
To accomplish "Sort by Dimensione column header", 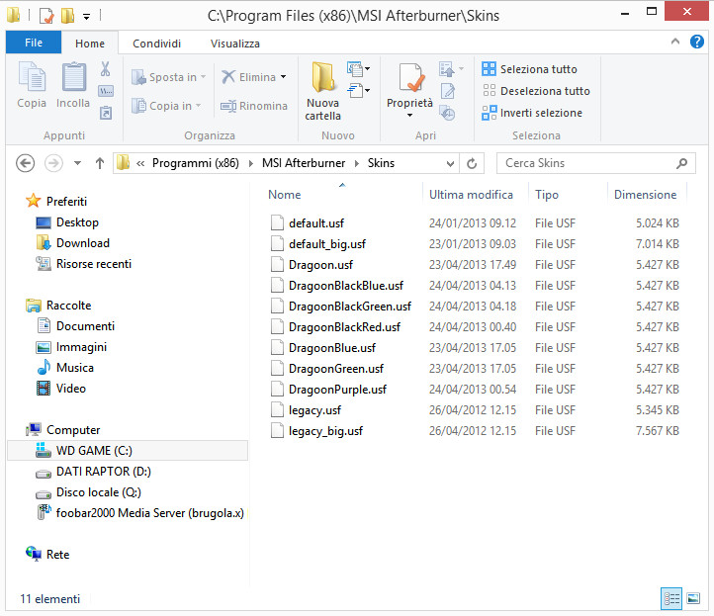I will [645, 195].
